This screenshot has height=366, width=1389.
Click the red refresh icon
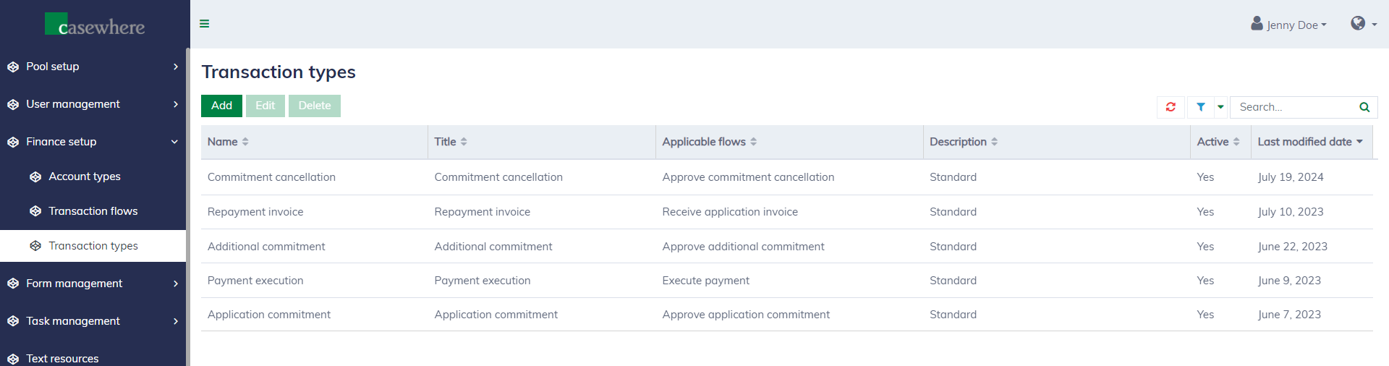[1171, 107]
